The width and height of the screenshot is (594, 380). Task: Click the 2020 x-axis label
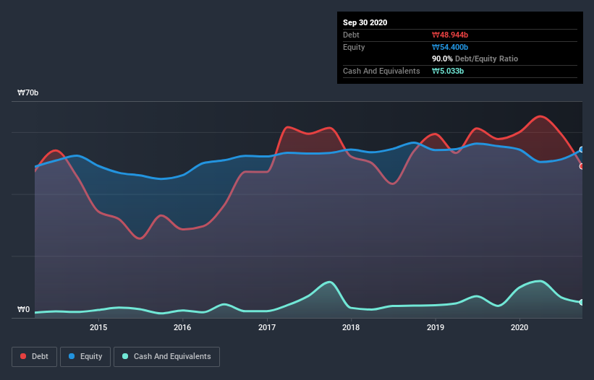click(519, 327)
